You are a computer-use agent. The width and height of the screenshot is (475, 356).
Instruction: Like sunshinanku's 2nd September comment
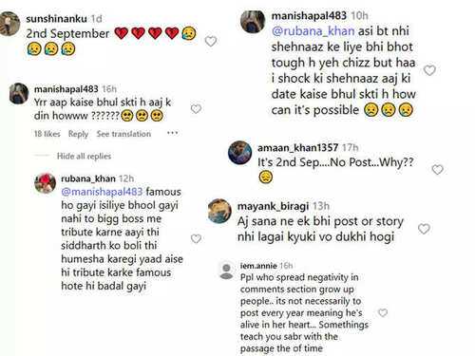[x=211, y=41]
